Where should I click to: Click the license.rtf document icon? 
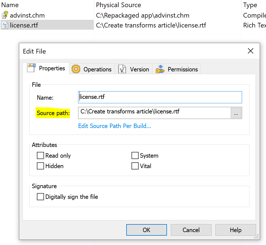click(x=5, y=25)
